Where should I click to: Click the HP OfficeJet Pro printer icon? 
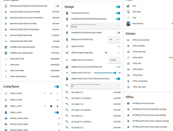[x=128, y=103]
